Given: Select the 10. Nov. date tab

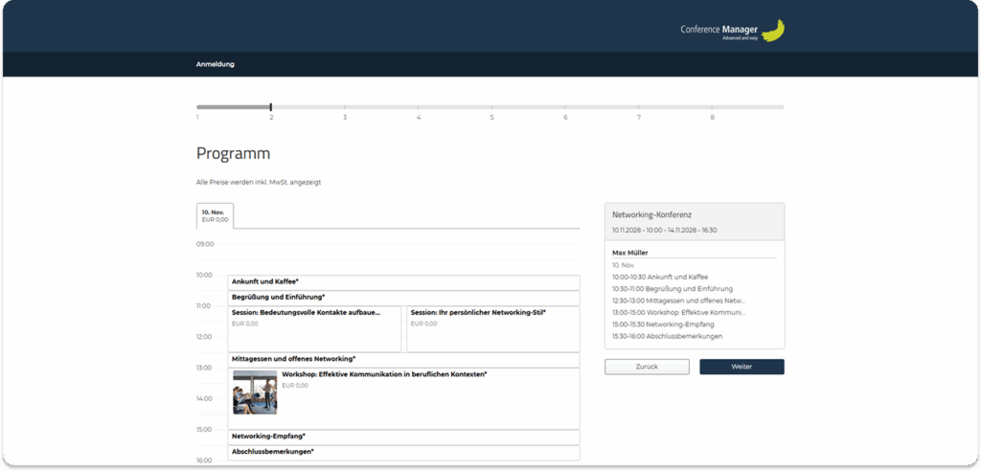Looking at the screenshot, I should click(x=215, y=215).
